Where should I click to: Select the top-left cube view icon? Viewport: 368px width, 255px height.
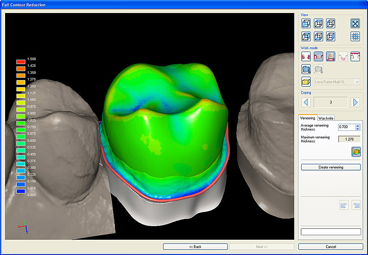(306, 23)
